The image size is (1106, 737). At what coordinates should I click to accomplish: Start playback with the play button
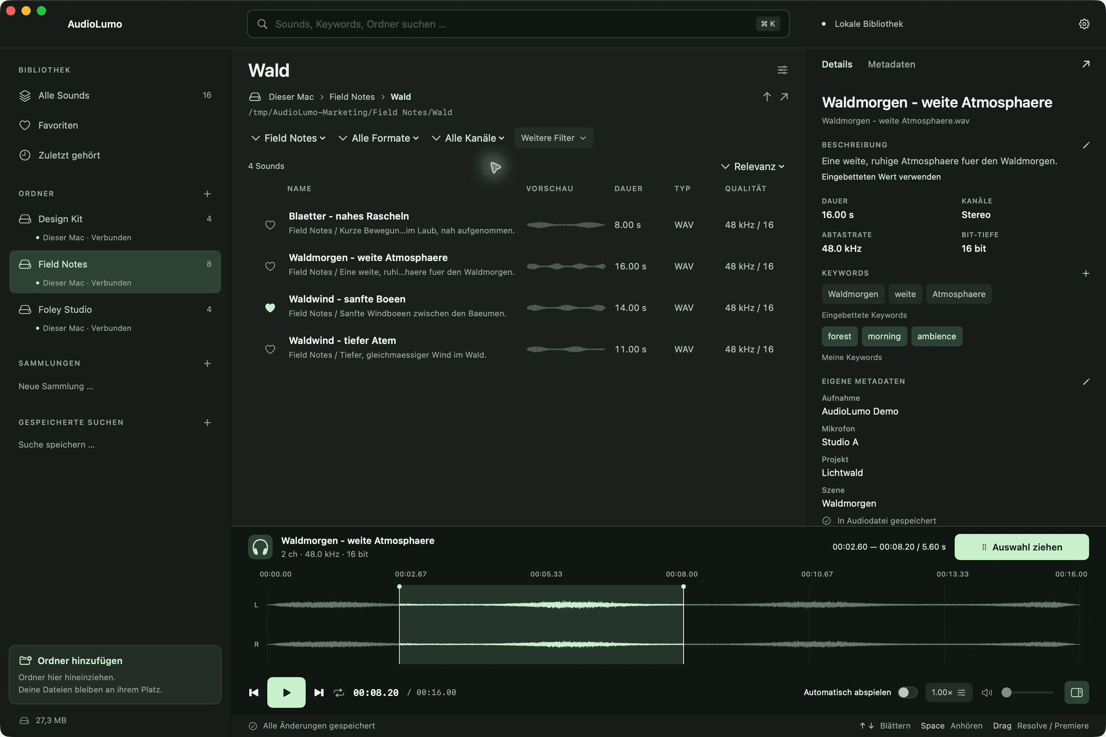pos(286,692)
